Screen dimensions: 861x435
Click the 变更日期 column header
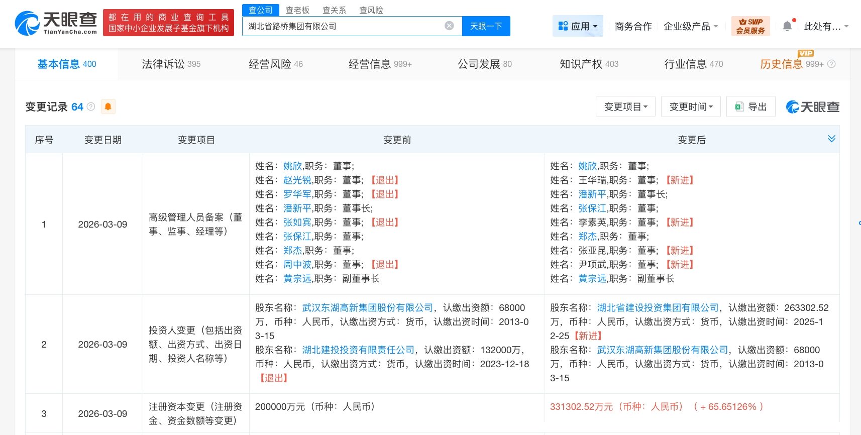103,140
